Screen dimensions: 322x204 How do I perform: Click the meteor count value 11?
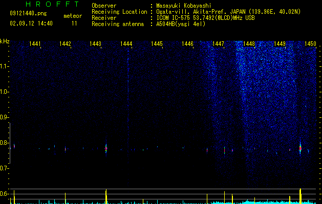tap(74, 23)
